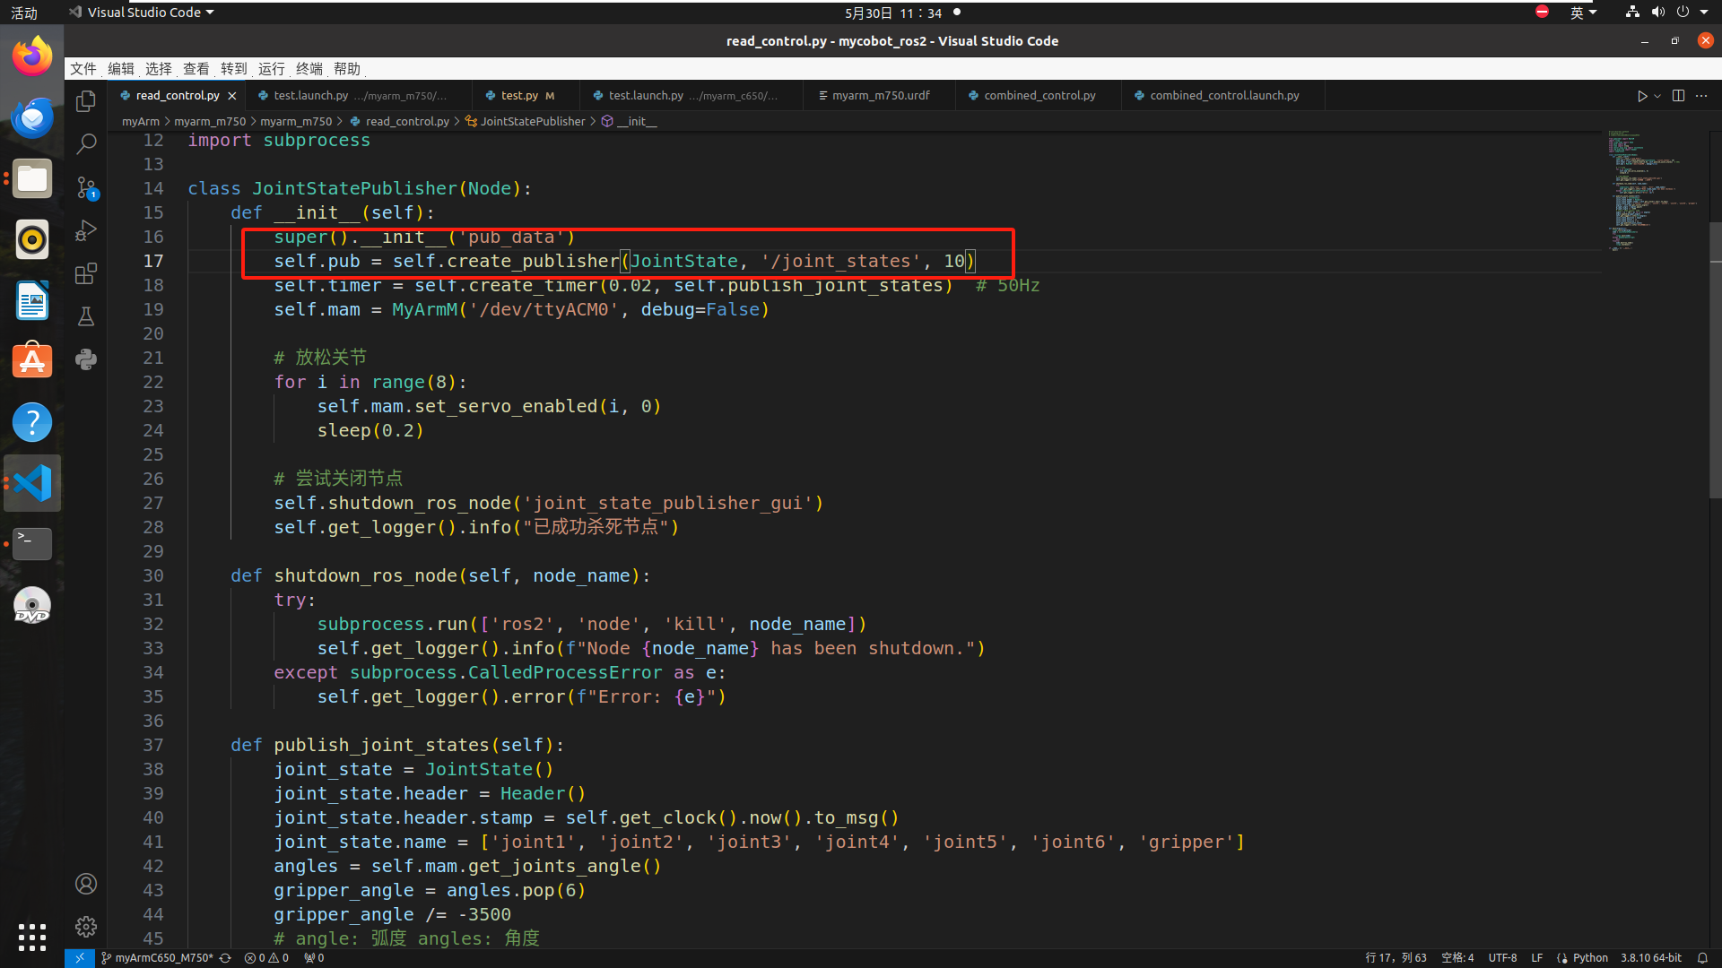Click the split editor right icon

[1678, 96]
